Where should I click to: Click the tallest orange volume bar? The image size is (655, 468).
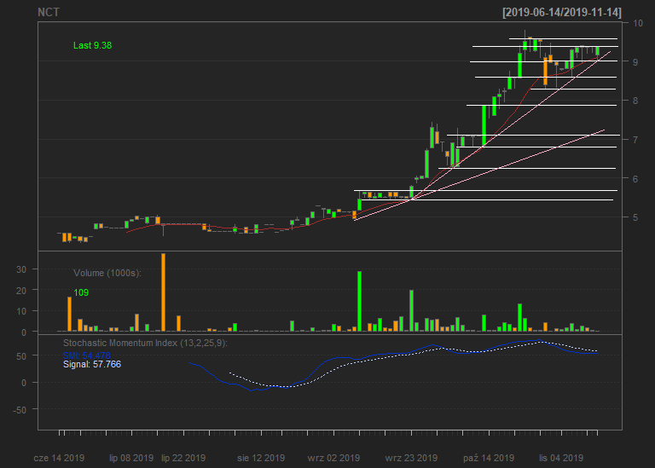164,292
